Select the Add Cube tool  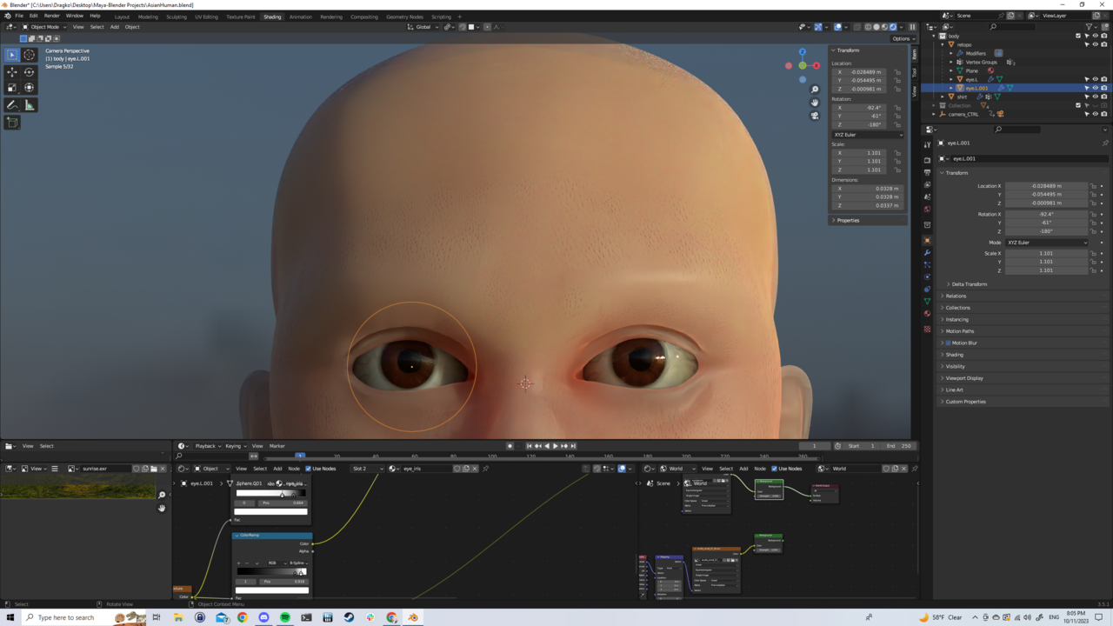pyautogui.click(x=12, y=123)
